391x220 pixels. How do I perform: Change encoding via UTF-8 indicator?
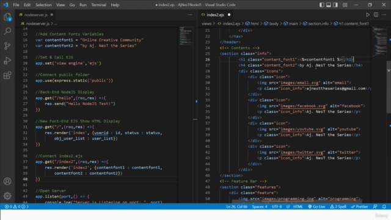[x=277, y=207]
